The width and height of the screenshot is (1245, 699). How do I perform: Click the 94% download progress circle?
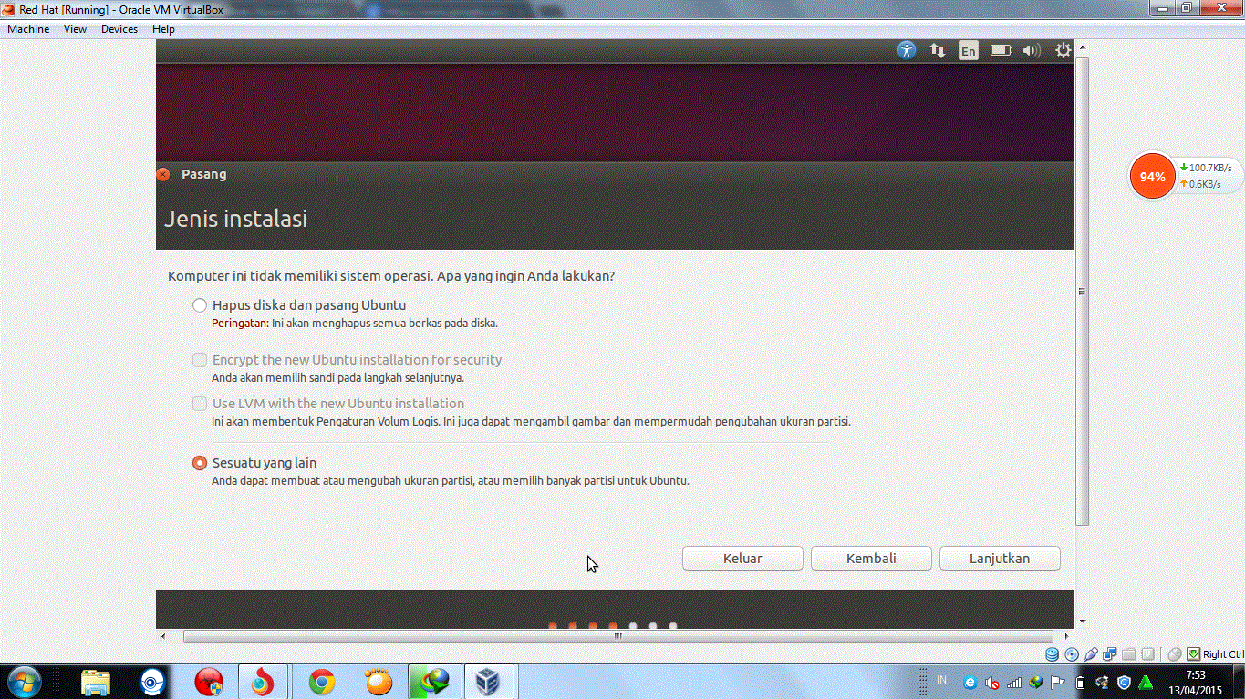tap(1151, 176)
